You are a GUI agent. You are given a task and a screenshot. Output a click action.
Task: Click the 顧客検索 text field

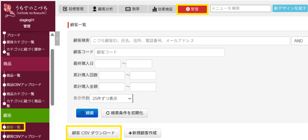tap(190, 40)
